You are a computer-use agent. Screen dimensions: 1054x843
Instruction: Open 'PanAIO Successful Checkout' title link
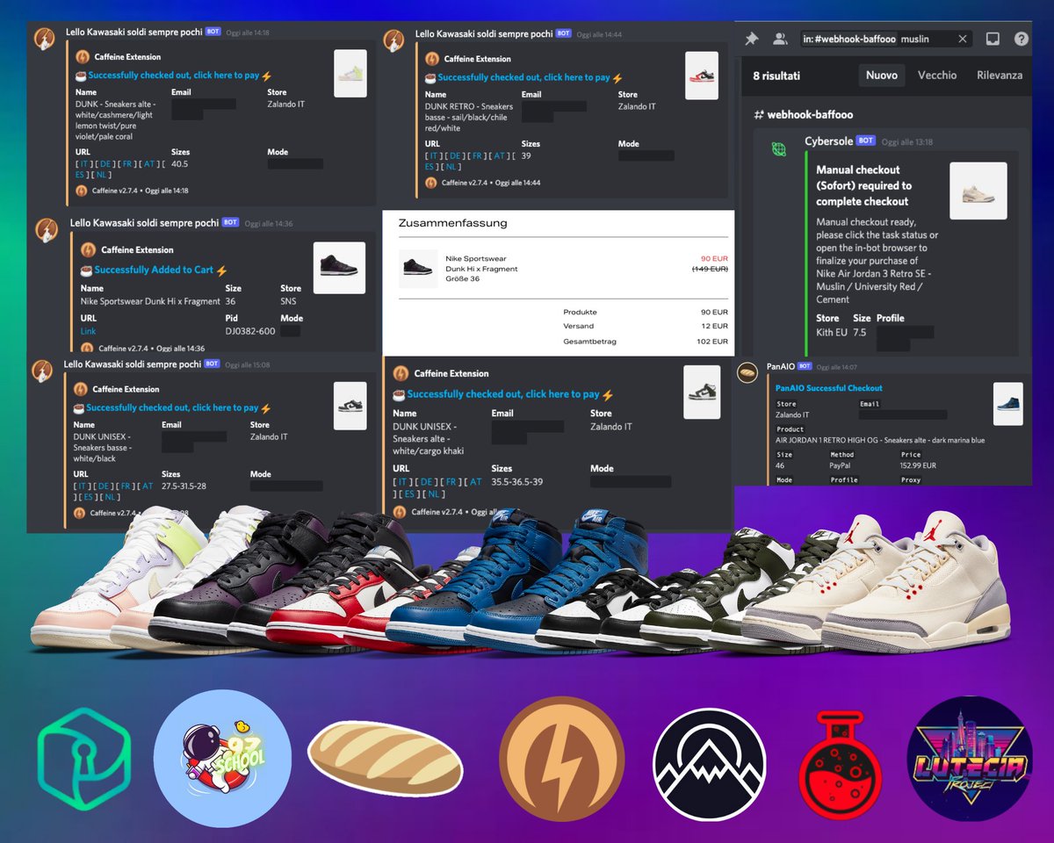pyautogui.click(x=829, y=388)
